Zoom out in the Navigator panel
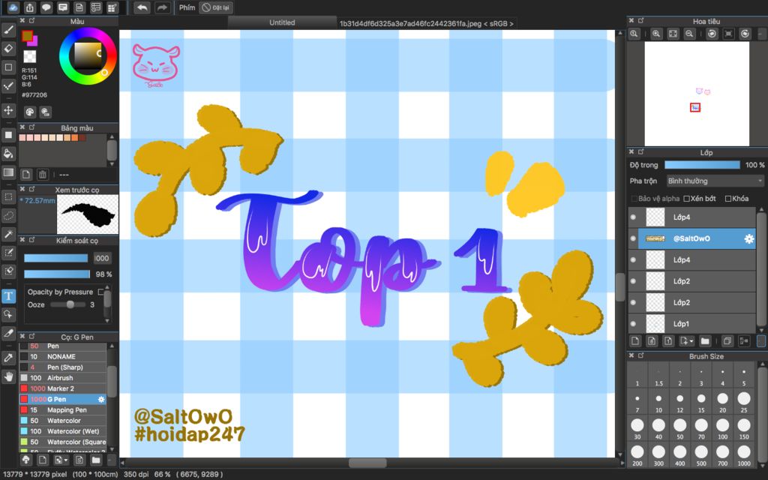Screen dimensions: 768x480 [689, 33]
